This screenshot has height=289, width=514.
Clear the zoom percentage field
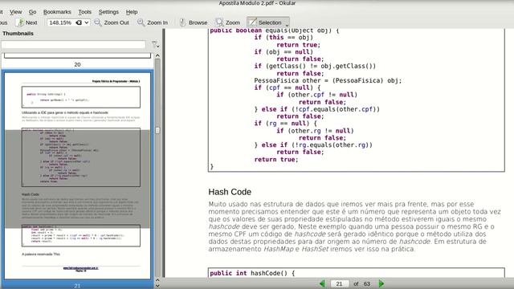(79, 22)
